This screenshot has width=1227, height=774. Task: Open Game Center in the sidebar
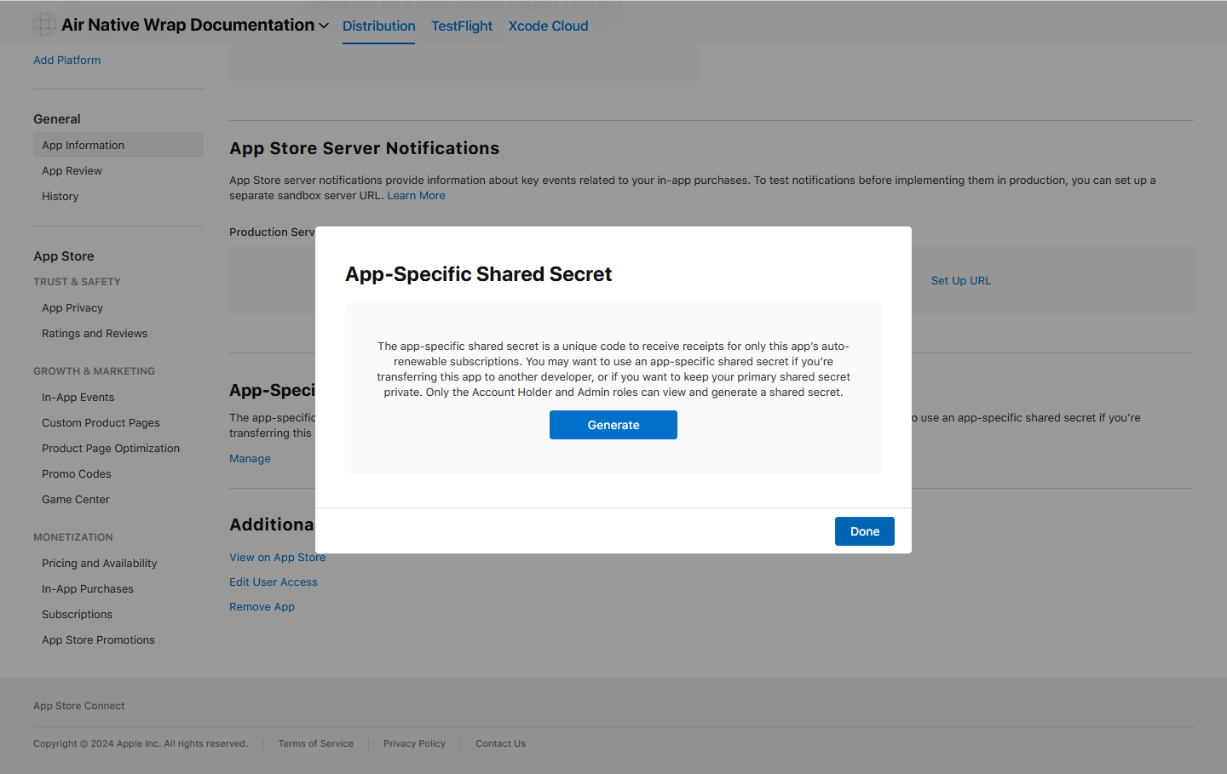[x=76, y=500]
